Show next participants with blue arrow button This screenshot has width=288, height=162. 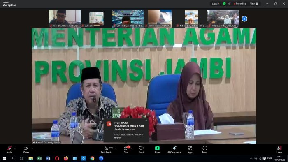(244, 19)
